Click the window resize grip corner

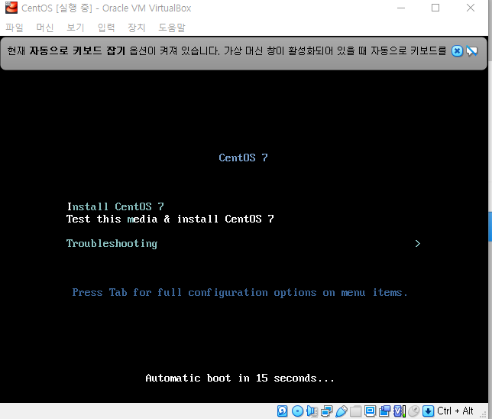[484, 415]
